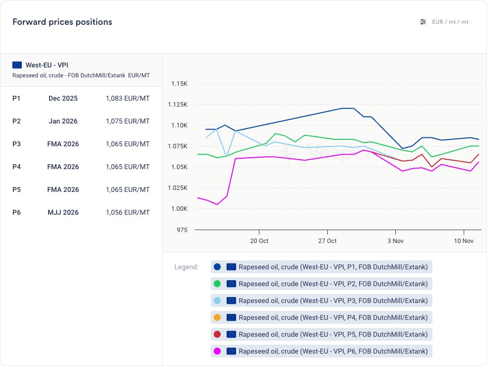Image resolution: width=487 pixels, height=366 pixels.
Task: Click the light blue P3 color dot
Action: click(217, 301)
